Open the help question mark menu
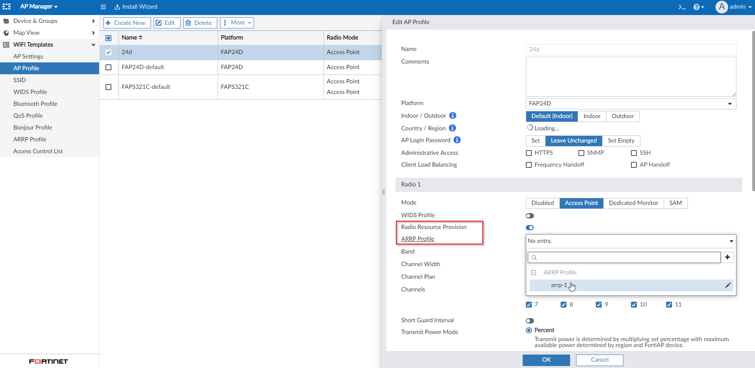Screen dimensions: 755x368 tap(698, 7)
